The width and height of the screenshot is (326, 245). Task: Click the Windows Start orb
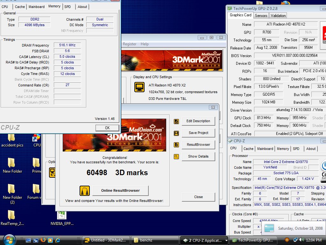click(x=9, y=240)
